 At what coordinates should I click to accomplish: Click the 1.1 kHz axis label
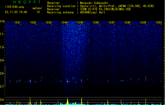2,34
